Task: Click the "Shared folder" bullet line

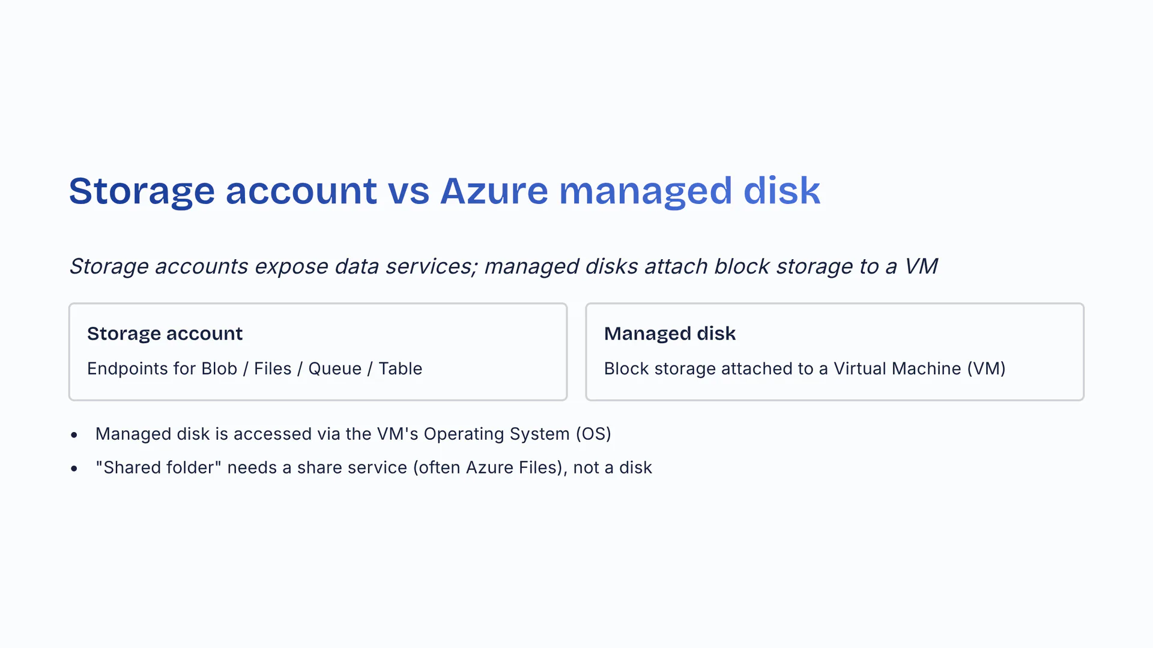Action: 374,467
